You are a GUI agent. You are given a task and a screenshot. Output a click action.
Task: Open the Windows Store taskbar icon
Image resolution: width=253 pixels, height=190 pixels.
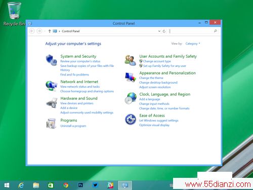[x=51, y=185]
